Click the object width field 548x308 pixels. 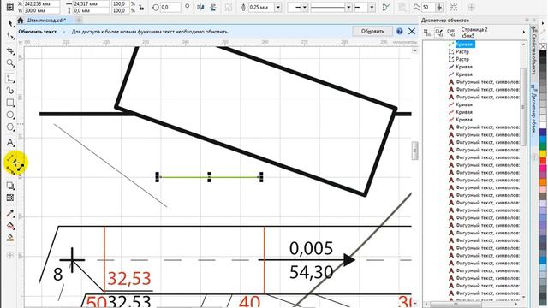tap(91, 3)
